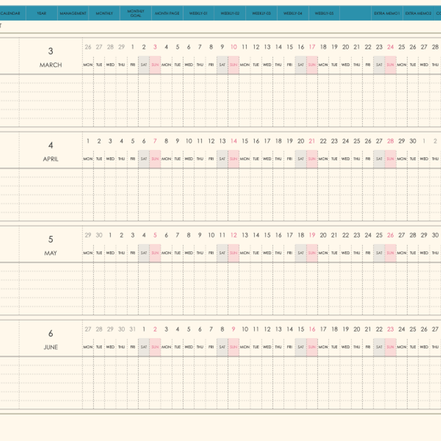Select date 19 in the May row

(x=312, y=235)
